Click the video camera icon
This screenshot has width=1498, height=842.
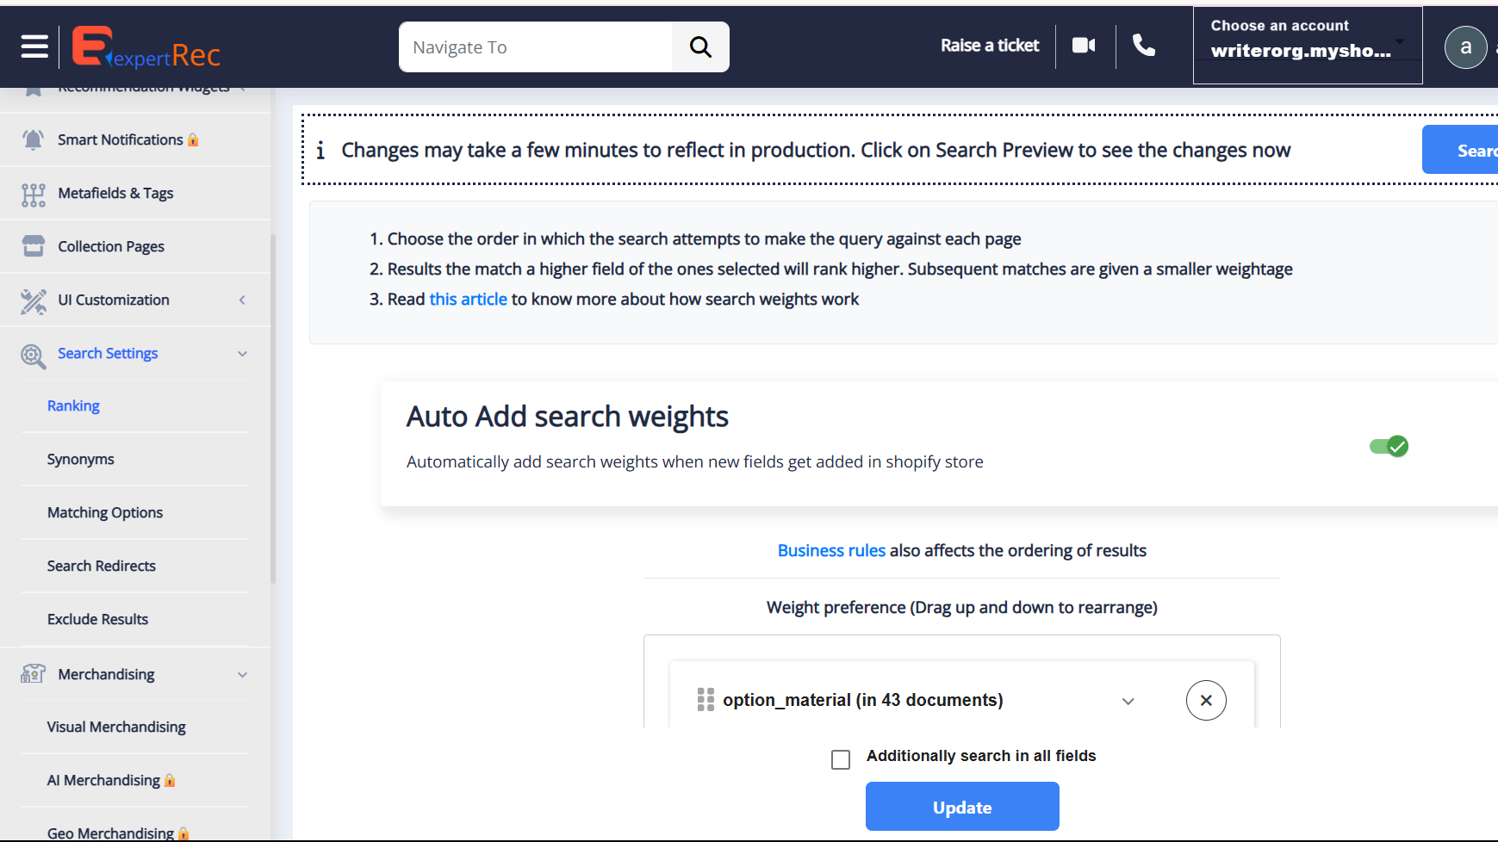point(1084,46)
